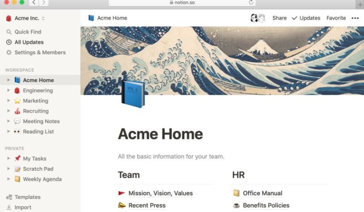Click the Updates button in top bar
This screenshot has width=364, height=212.
coord(306,18)
